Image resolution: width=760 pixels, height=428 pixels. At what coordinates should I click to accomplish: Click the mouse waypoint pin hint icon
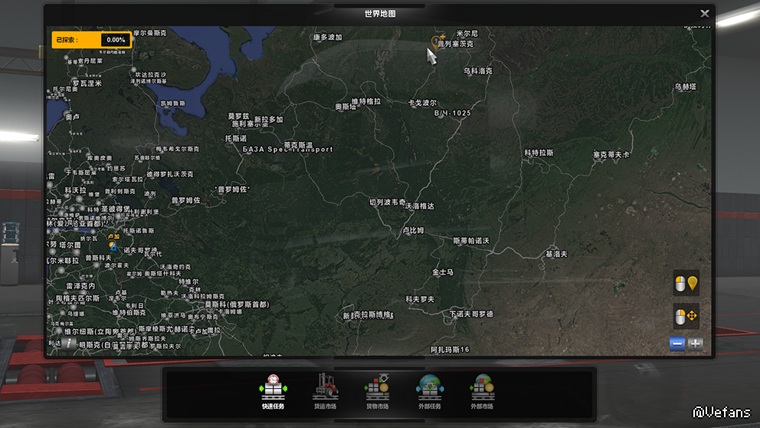(686, 283)
